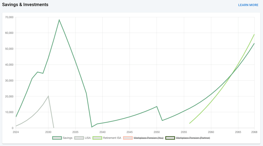The image size is (263, 146).
Task: Click the Savings legend color box
Action: [x=57, y=138]
